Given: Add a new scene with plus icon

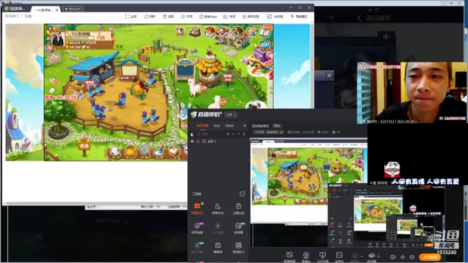Looking at the screenshot, I should pos(245,126).
